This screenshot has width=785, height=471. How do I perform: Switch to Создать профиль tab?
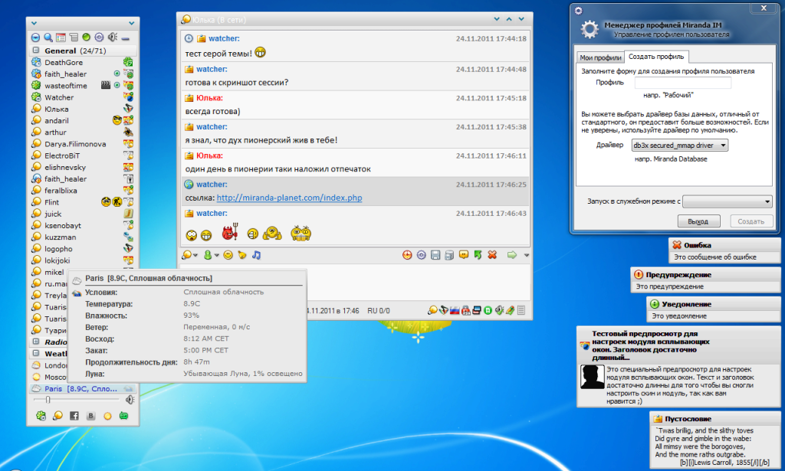[x=656, y=57]
